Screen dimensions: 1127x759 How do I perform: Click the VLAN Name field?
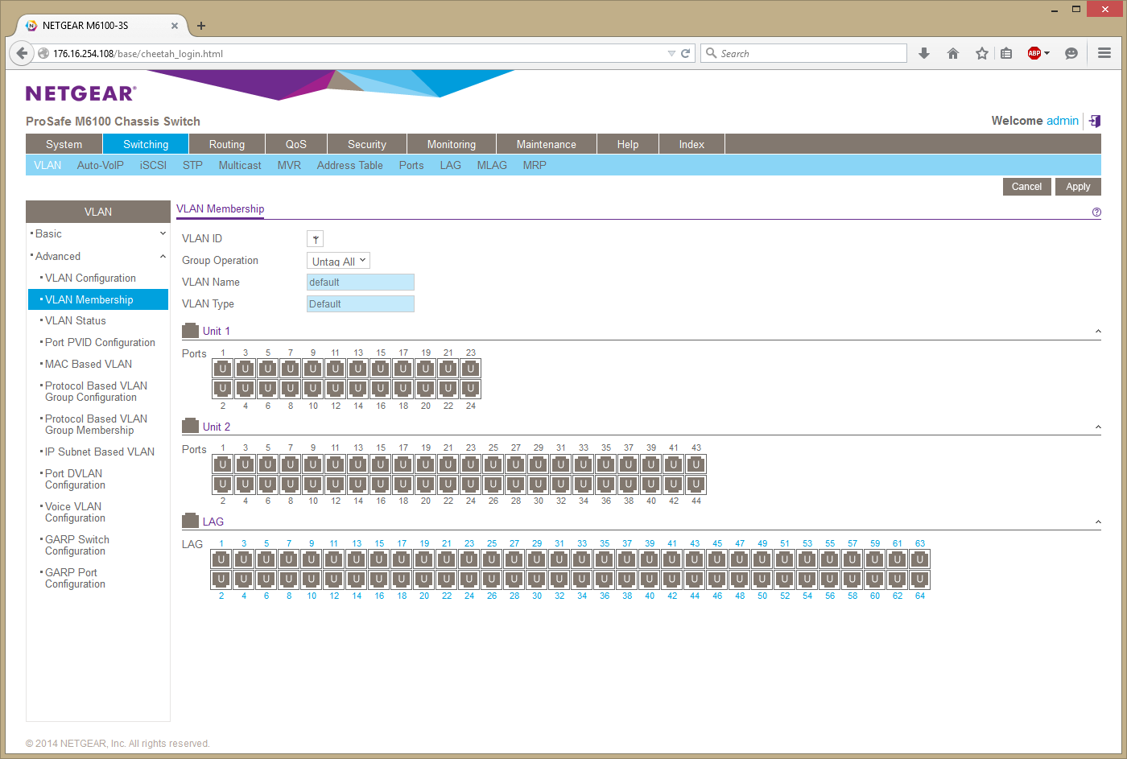(x=361, y=282)
